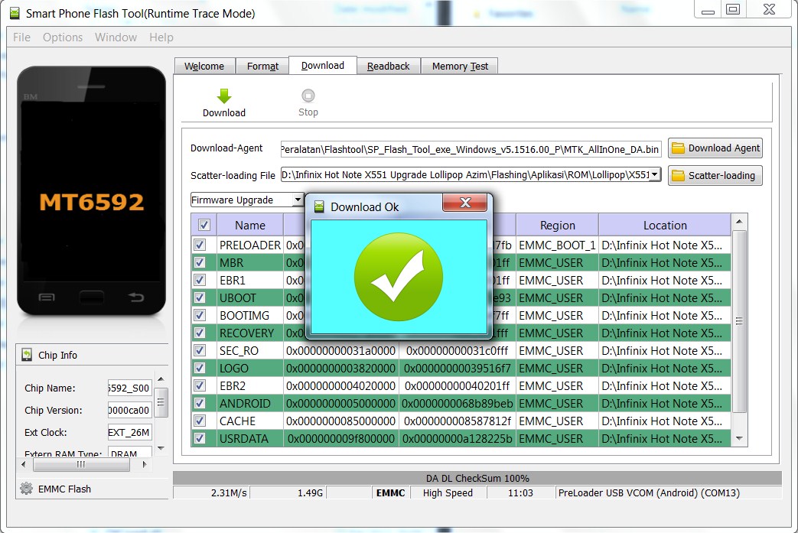798x533 pixels.
Task: Uncheck the PRELOADER partition
Action: coord(200,245)
